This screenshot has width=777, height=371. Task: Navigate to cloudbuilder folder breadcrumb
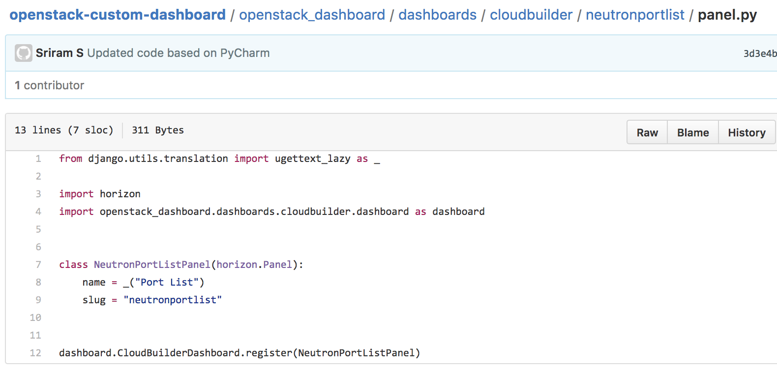(531, 15)
